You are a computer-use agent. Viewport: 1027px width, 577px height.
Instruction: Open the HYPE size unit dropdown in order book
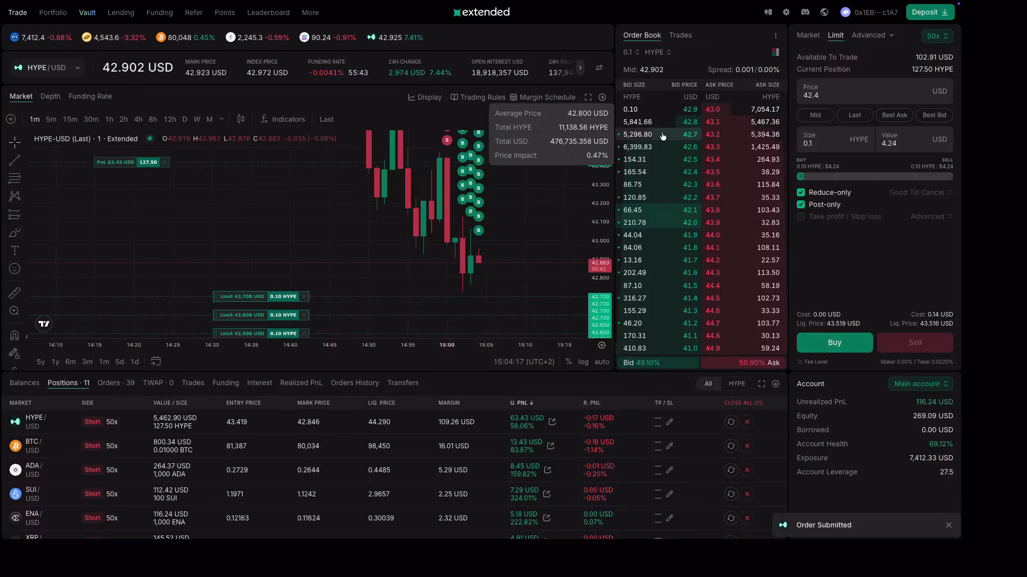coord(658,52)
